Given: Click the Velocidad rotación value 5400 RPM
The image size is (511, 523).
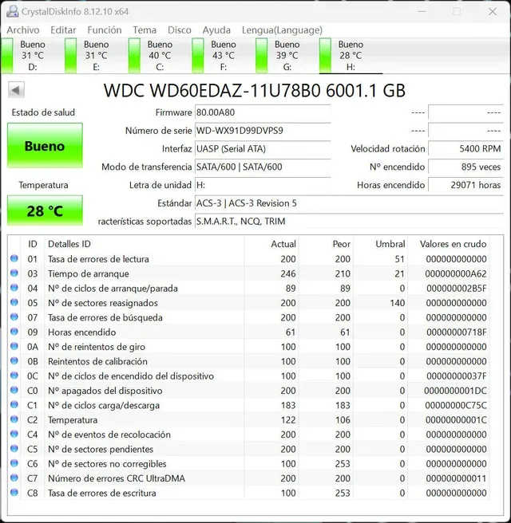Looking at the screenshot, I should [x=465, y=148].
